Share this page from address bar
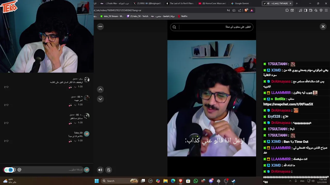Viewport: 330px width, 185px height. 240,10
